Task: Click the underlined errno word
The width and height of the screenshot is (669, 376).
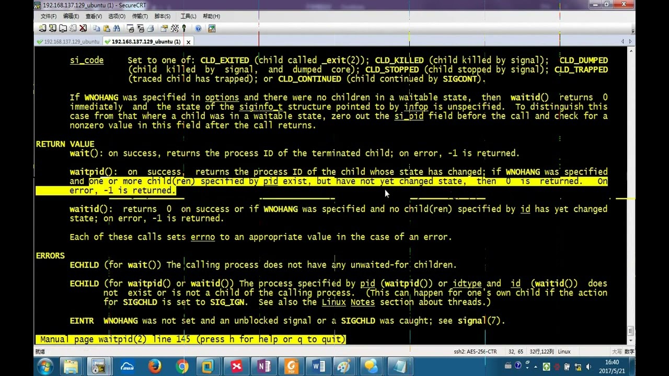Action: tap(203, 237)
